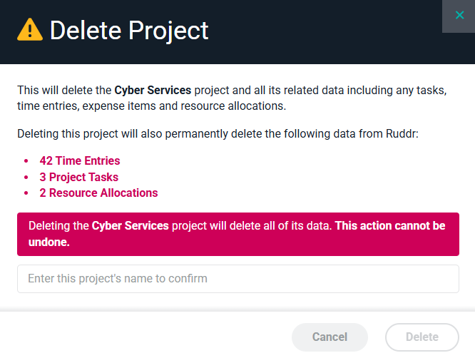Select the 42 Time Entries item
The height and width of the screenshot is (358, 475).
point(80,161)
